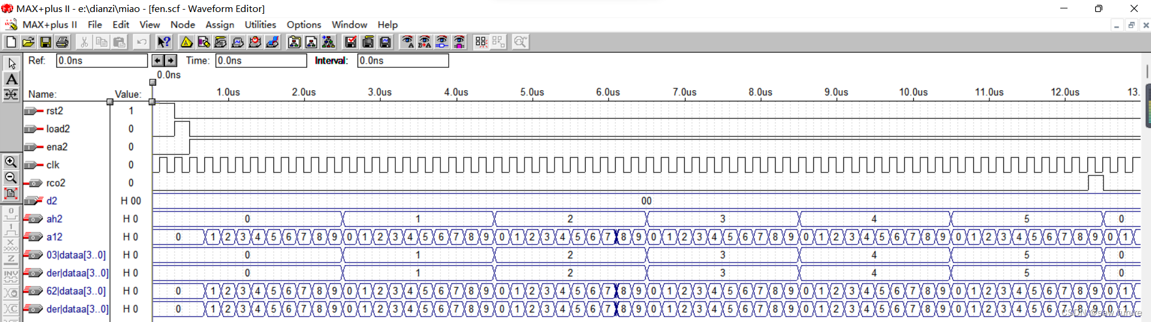Undo the last action
The height and width of the screenshot is (322, 1151).
(141, 42)
